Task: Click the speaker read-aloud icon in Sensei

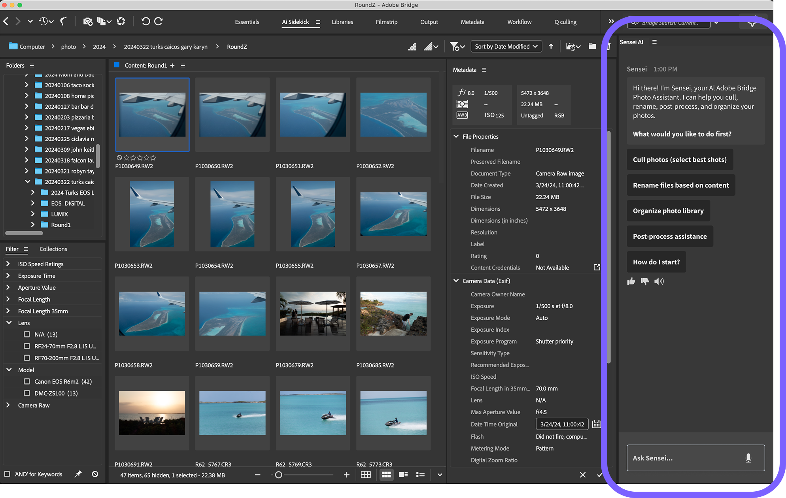Action: click(x=659, y=281)
